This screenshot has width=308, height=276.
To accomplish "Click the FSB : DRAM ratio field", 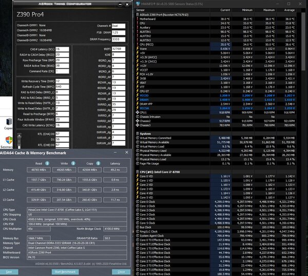I will pos(119,33).
